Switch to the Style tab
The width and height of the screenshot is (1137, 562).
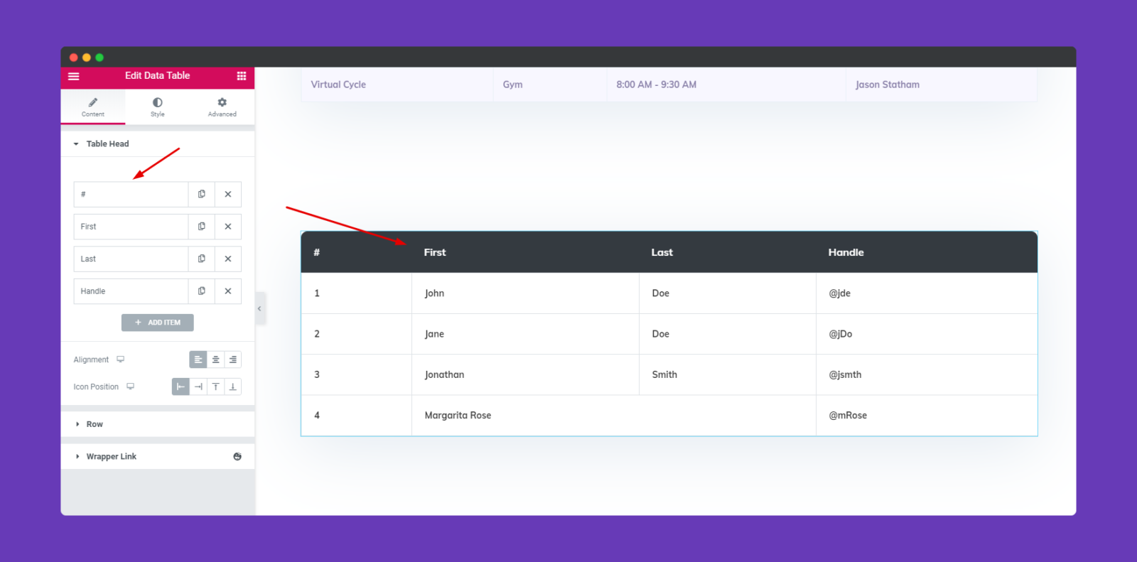tap(158, 107)
